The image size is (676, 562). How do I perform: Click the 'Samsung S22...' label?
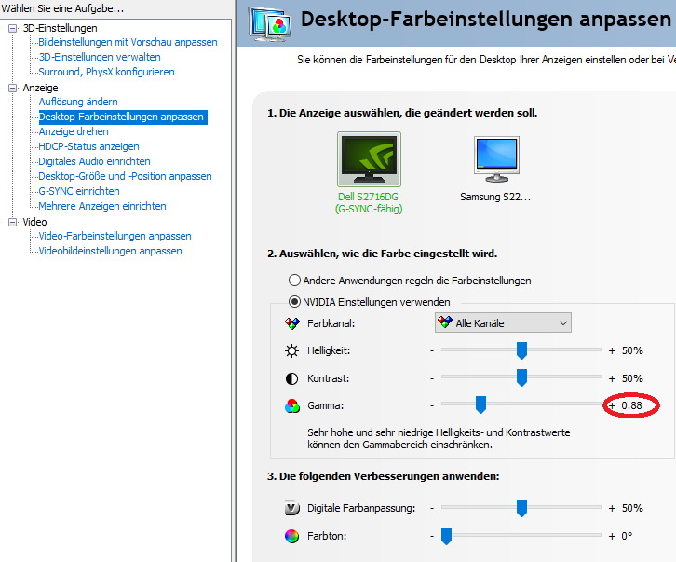[495, 197]
